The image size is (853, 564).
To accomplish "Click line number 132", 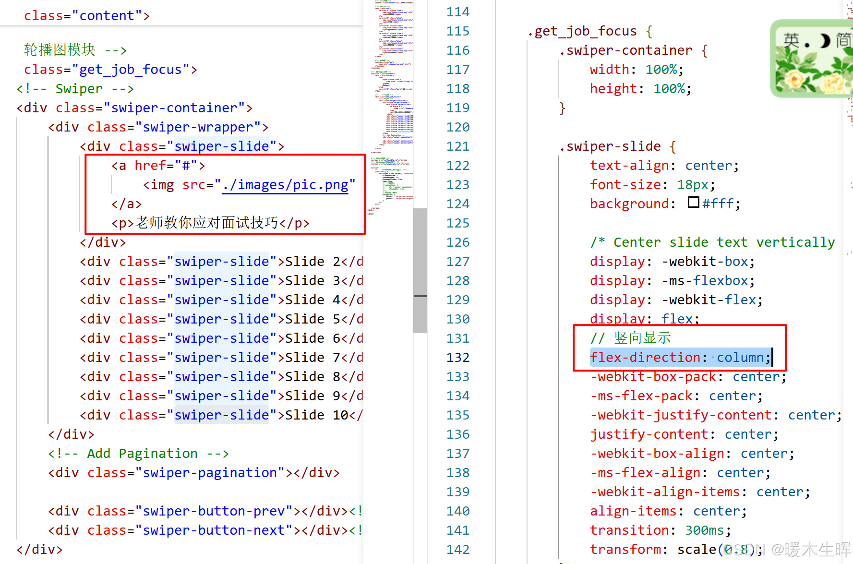I will [x=457, y=358].
